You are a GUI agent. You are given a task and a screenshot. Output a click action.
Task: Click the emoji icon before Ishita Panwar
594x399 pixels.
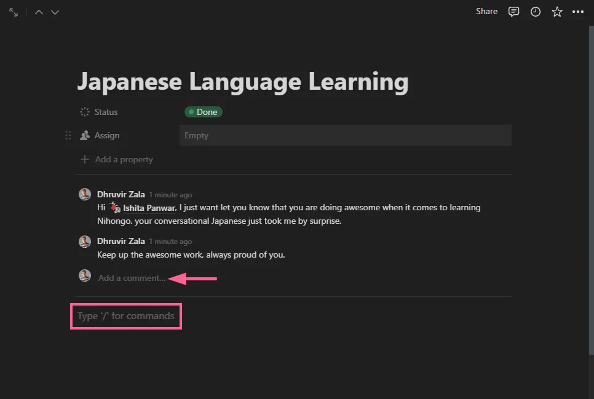114,207
